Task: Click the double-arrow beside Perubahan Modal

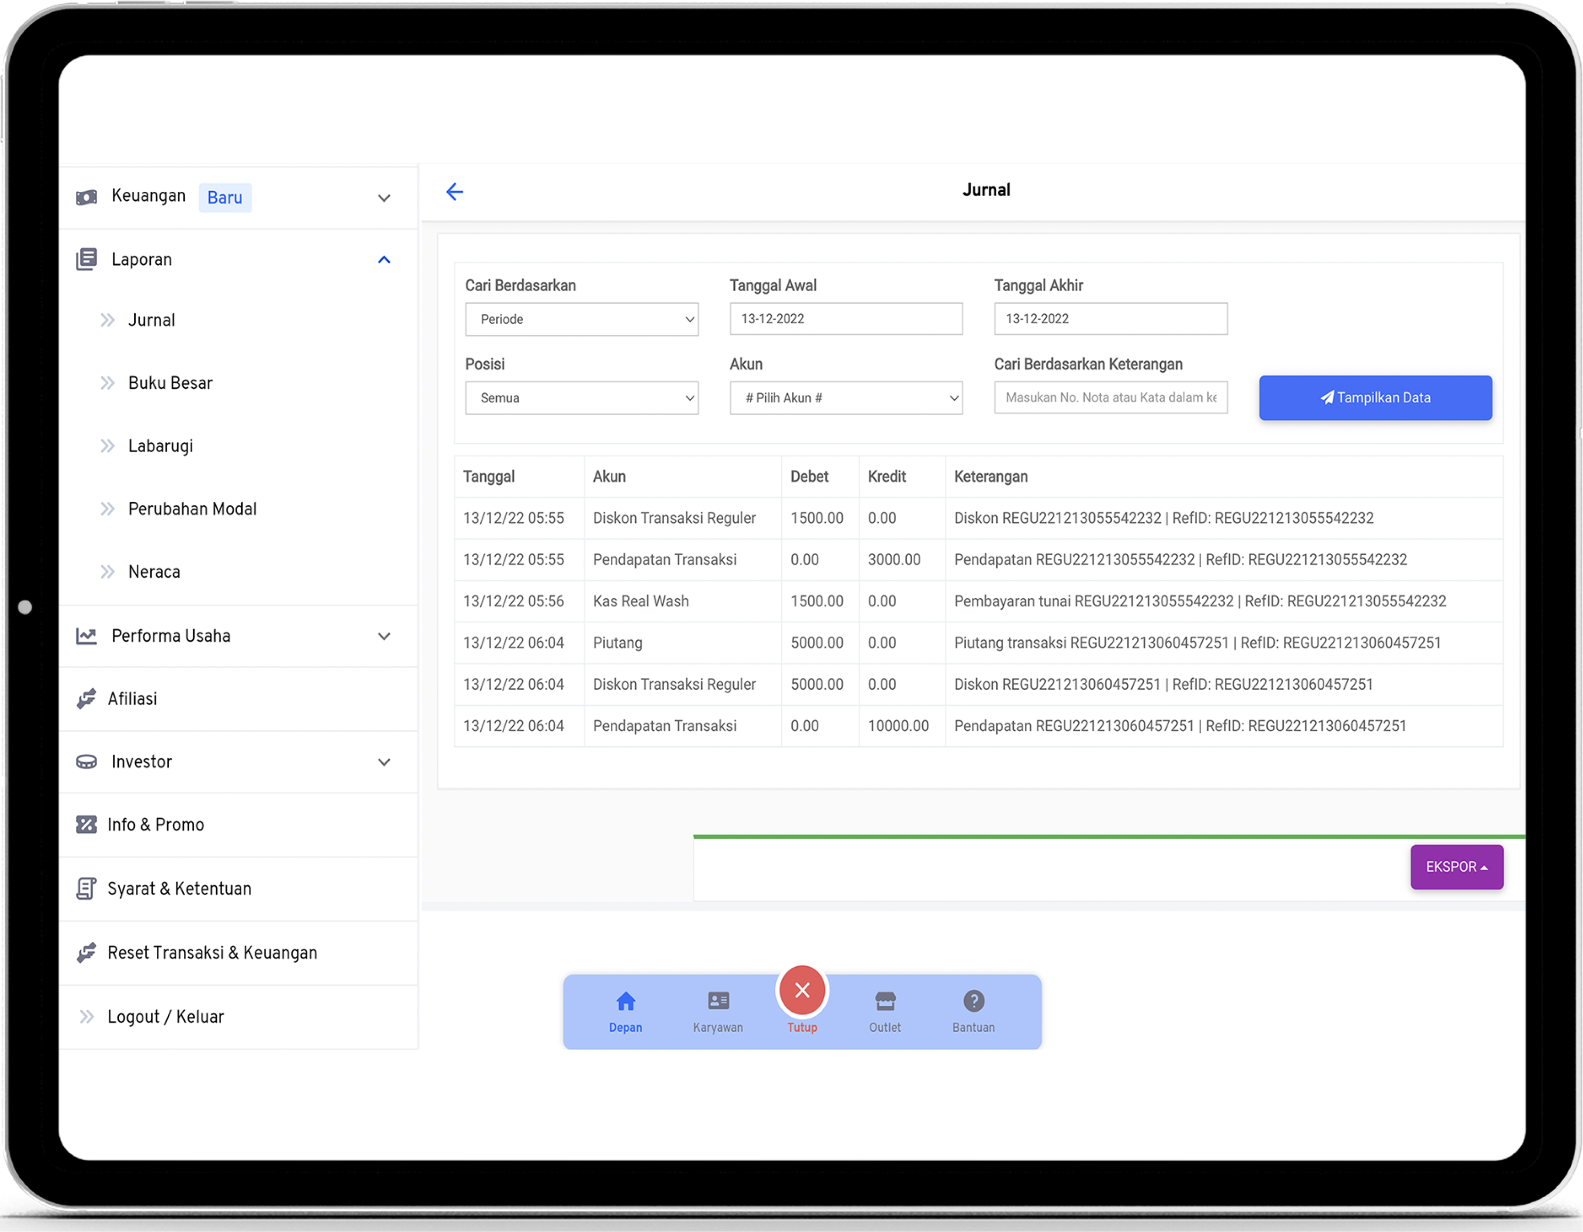Action: pos(107,509)
